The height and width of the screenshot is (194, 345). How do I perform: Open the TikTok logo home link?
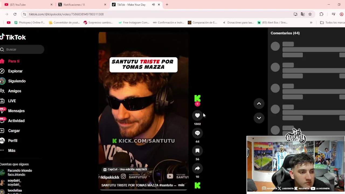(13, 37)
